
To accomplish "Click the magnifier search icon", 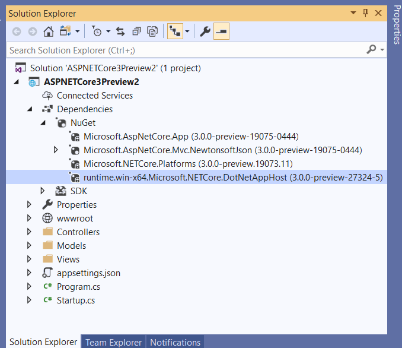I will 371,49.
